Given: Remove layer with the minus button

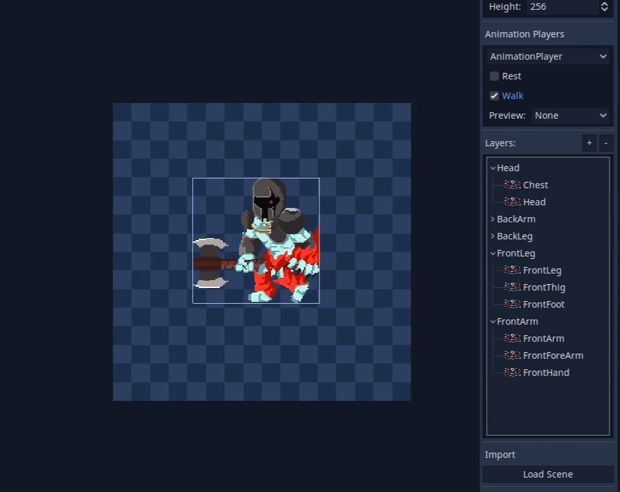Looking at the screenshot, I should pyautogui.click(x=606, y=143).
